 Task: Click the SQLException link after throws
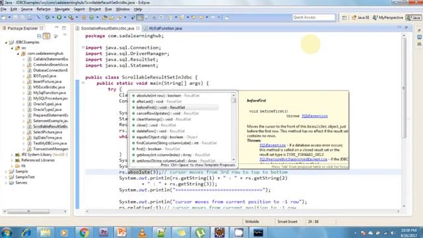point(315,116)
